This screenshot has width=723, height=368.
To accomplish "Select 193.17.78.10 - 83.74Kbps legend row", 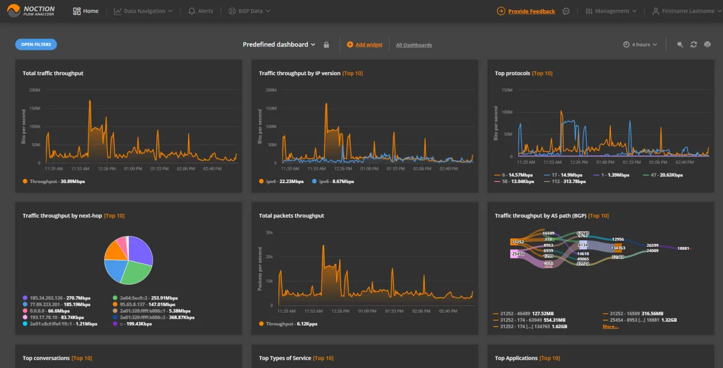I will pyautogui.click(x=53, y=317).
